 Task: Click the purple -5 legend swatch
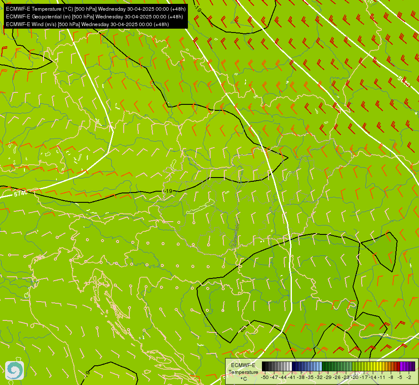pos(401,367)
